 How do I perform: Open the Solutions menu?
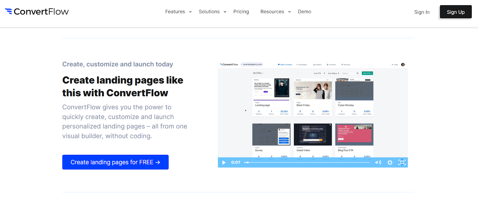point(209,12)
